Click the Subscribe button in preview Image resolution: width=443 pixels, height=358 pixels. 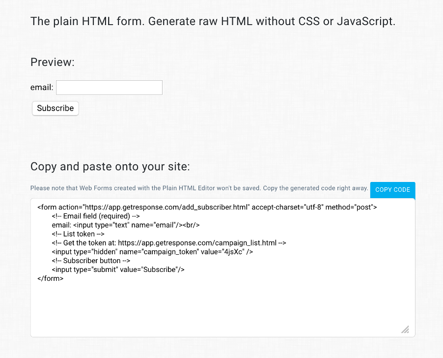(x=55, y=108)
